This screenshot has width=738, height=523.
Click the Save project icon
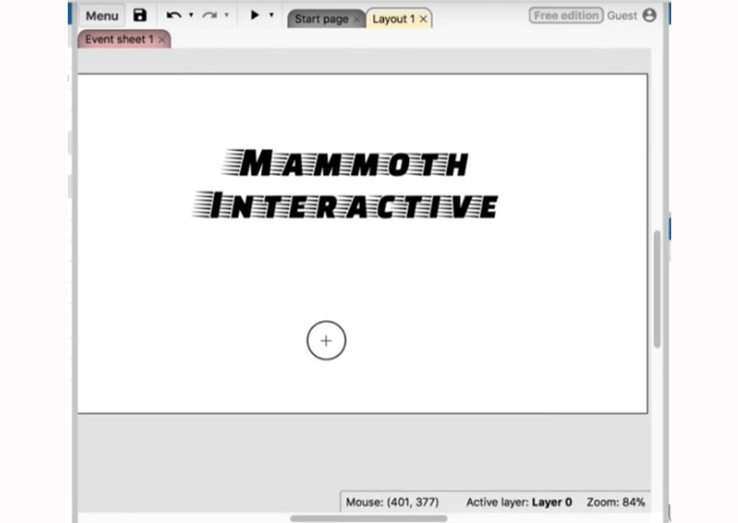pyautogui.click(x=140, y=15)
